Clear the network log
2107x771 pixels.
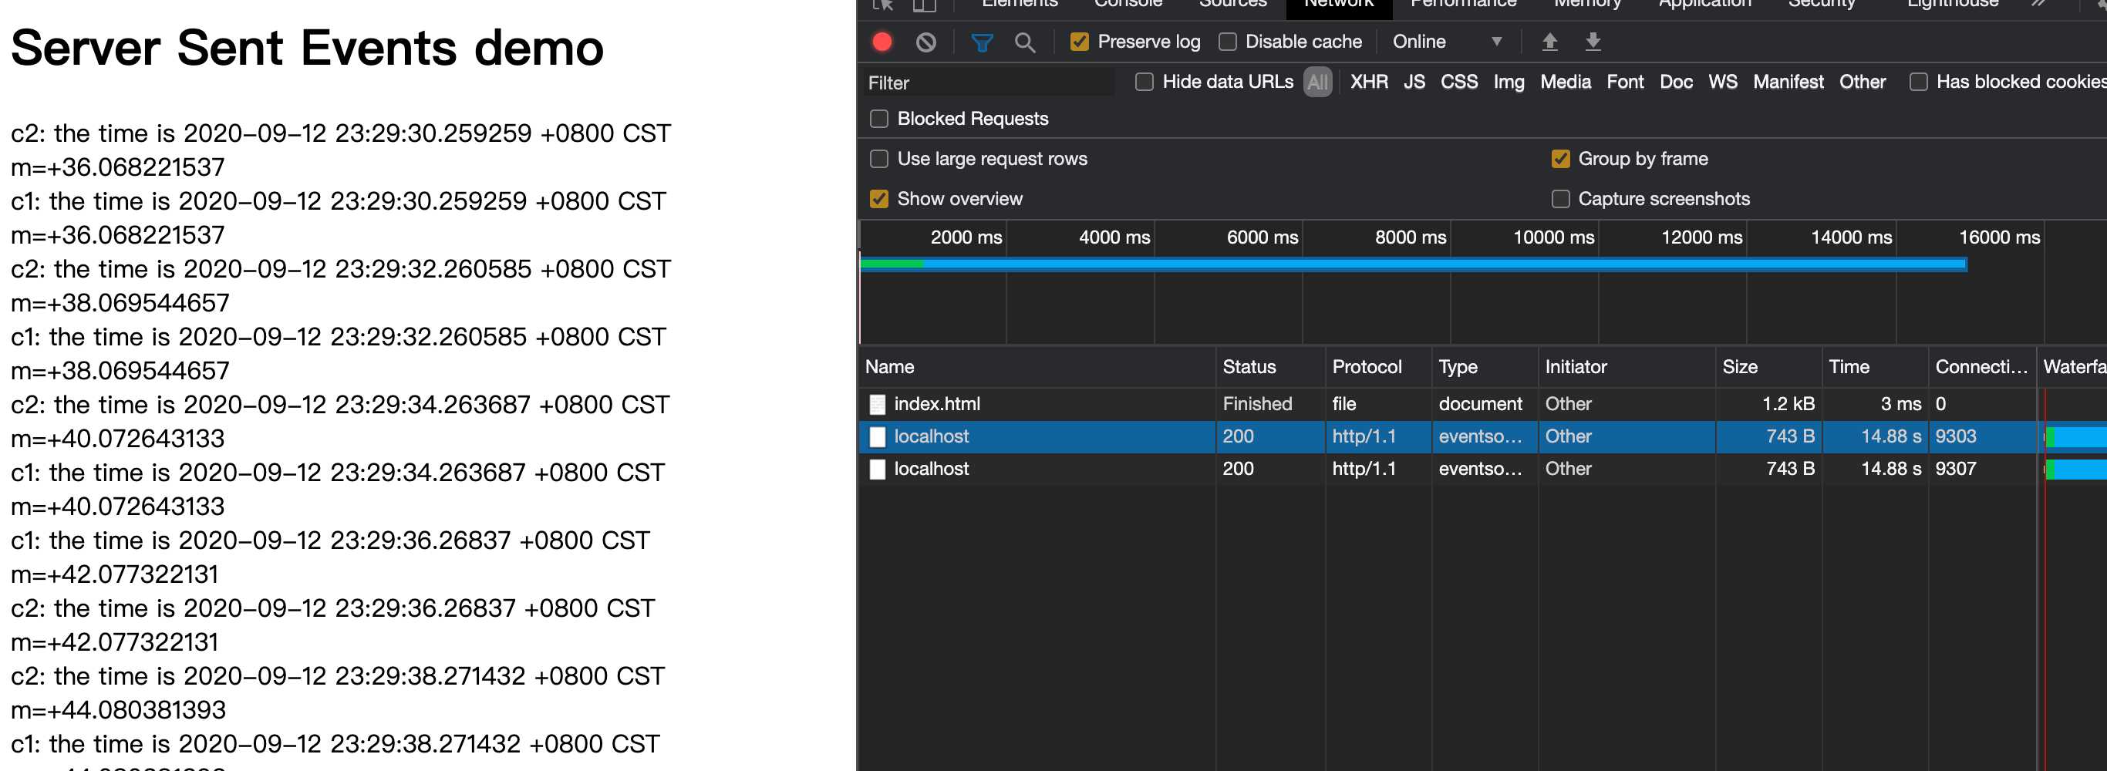(x=925, y=42)
